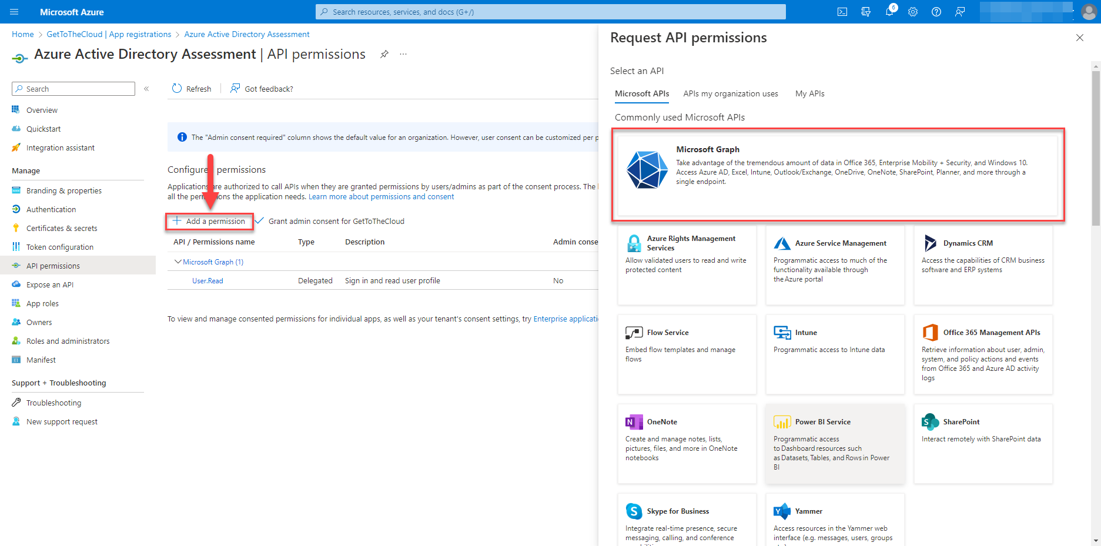1101x546 pixels.
Task: Open the feedback smiley icon
Action: click(x=960, y=11)
